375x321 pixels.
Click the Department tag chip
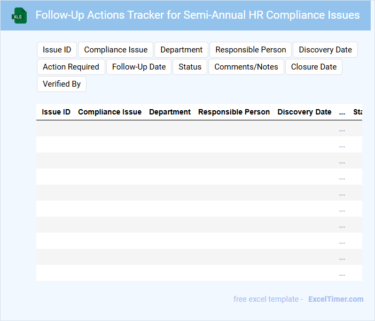182,50
